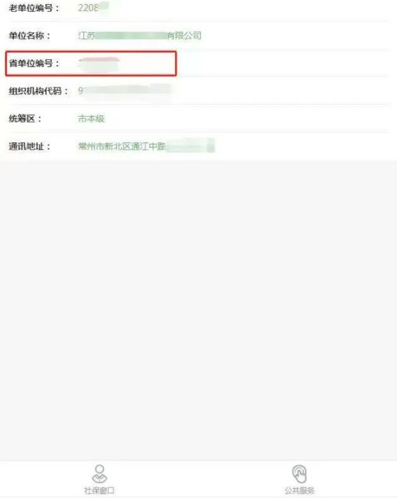Select the 单位名称 label

29,36
